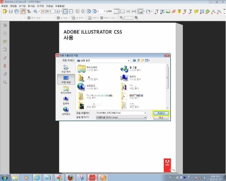Select the green polygon shape tool
This screenshot has height=181, width=226.
(208, 11)
